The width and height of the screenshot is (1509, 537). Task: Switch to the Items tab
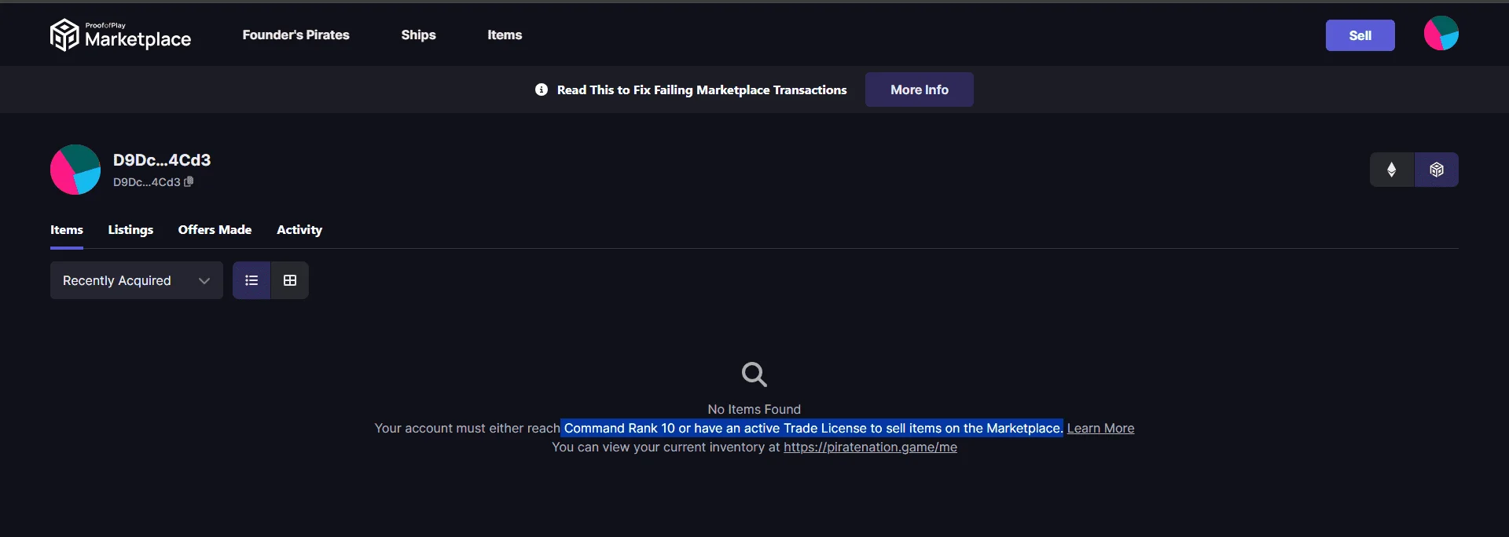click(67, 230)
